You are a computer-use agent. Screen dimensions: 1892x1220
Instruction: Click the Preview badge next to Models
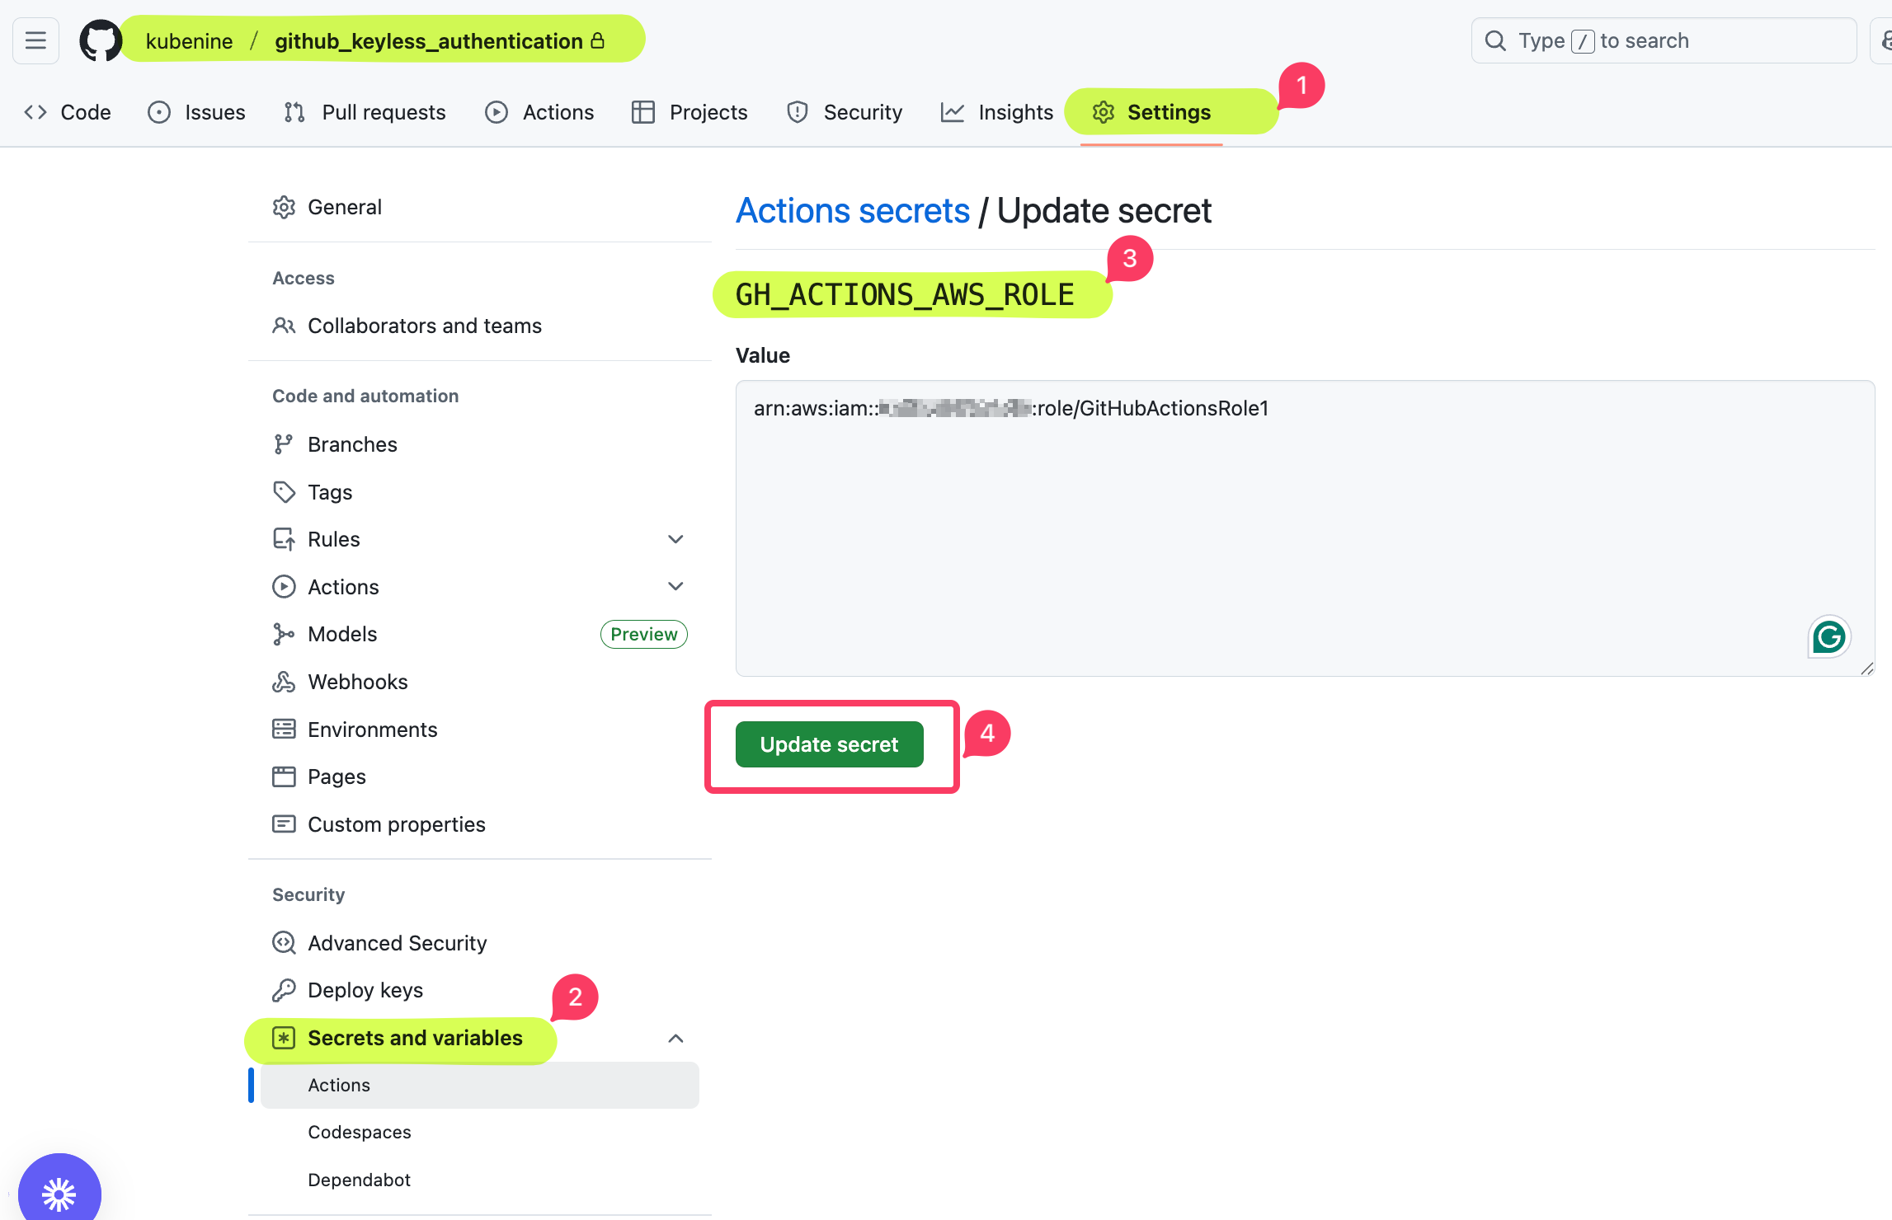[x=643, y=634]
